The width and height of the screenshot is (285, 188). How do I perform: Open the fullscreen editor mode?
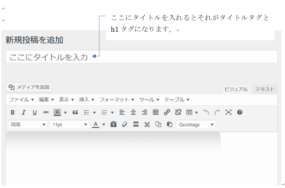pos(228,113)
